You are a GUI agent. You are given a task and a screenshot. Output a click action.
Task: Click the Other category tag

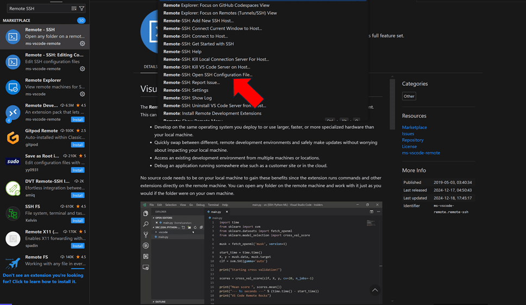click(409, 96)
